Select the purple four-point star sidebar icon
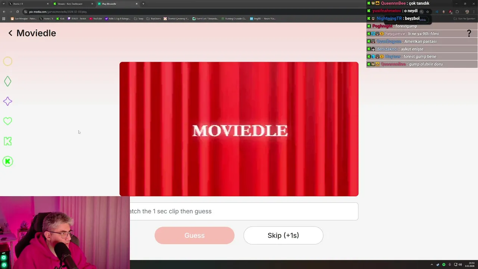Image resolution: width=478 pixels, height=269 pixels. pyautogui.click(x=7, y=101)
